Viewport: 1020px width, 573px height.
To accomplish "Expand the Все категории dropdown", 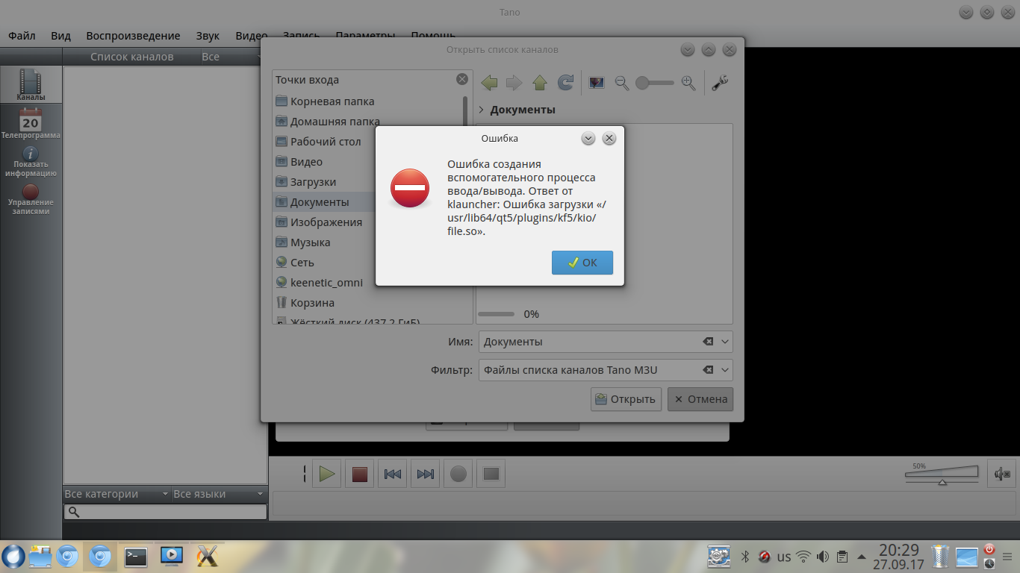I will click(x=116, y=494).
